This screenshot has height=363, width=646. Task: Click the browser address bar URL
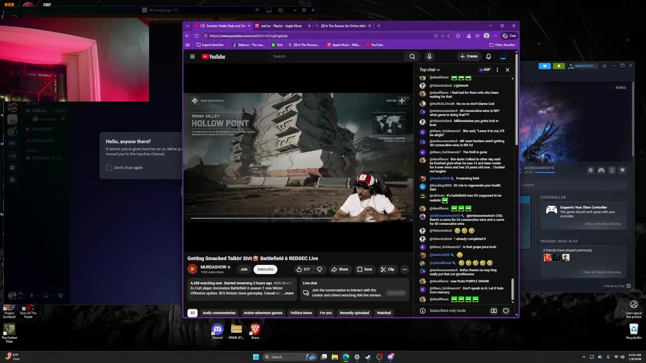tap(248, 36)
